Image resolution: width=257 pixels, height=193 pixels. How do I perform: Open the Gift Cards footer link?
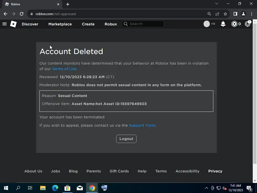pyautogui.click(x=119, y=171)
